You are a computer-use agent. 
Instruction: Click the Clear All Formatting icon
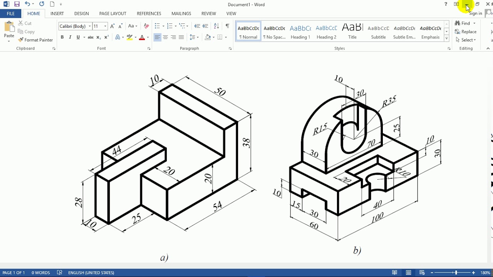pyautogui.click(x=146, y=26)
